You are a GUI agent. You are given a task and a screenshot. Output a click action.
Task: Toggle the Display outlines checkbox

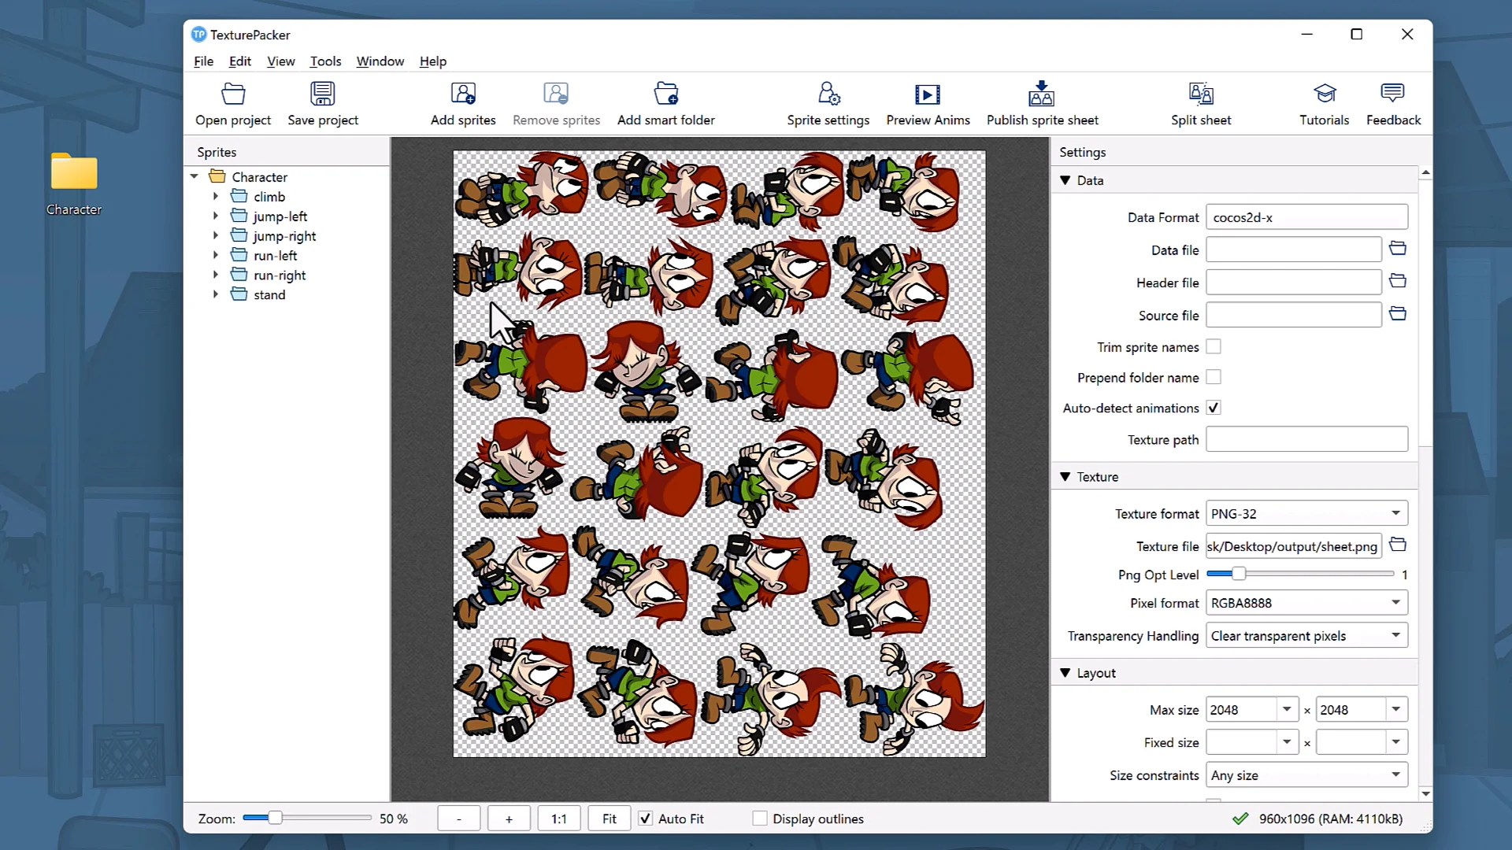pos(760,819)
